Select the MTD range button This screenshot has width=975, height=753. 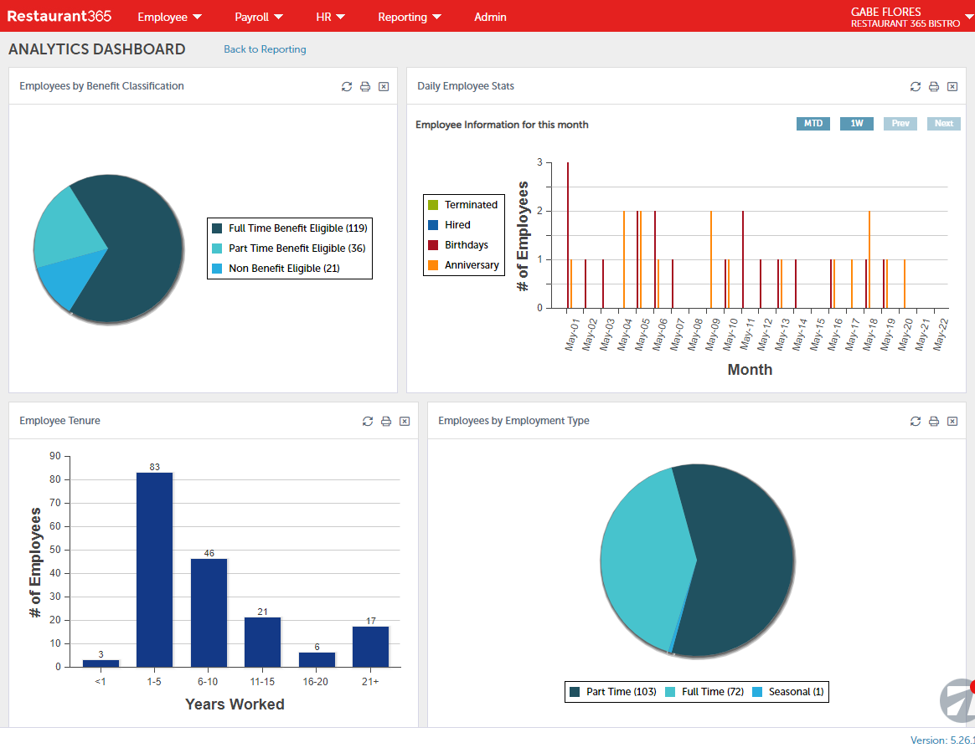pyautogui.click(x=813, y=124)
